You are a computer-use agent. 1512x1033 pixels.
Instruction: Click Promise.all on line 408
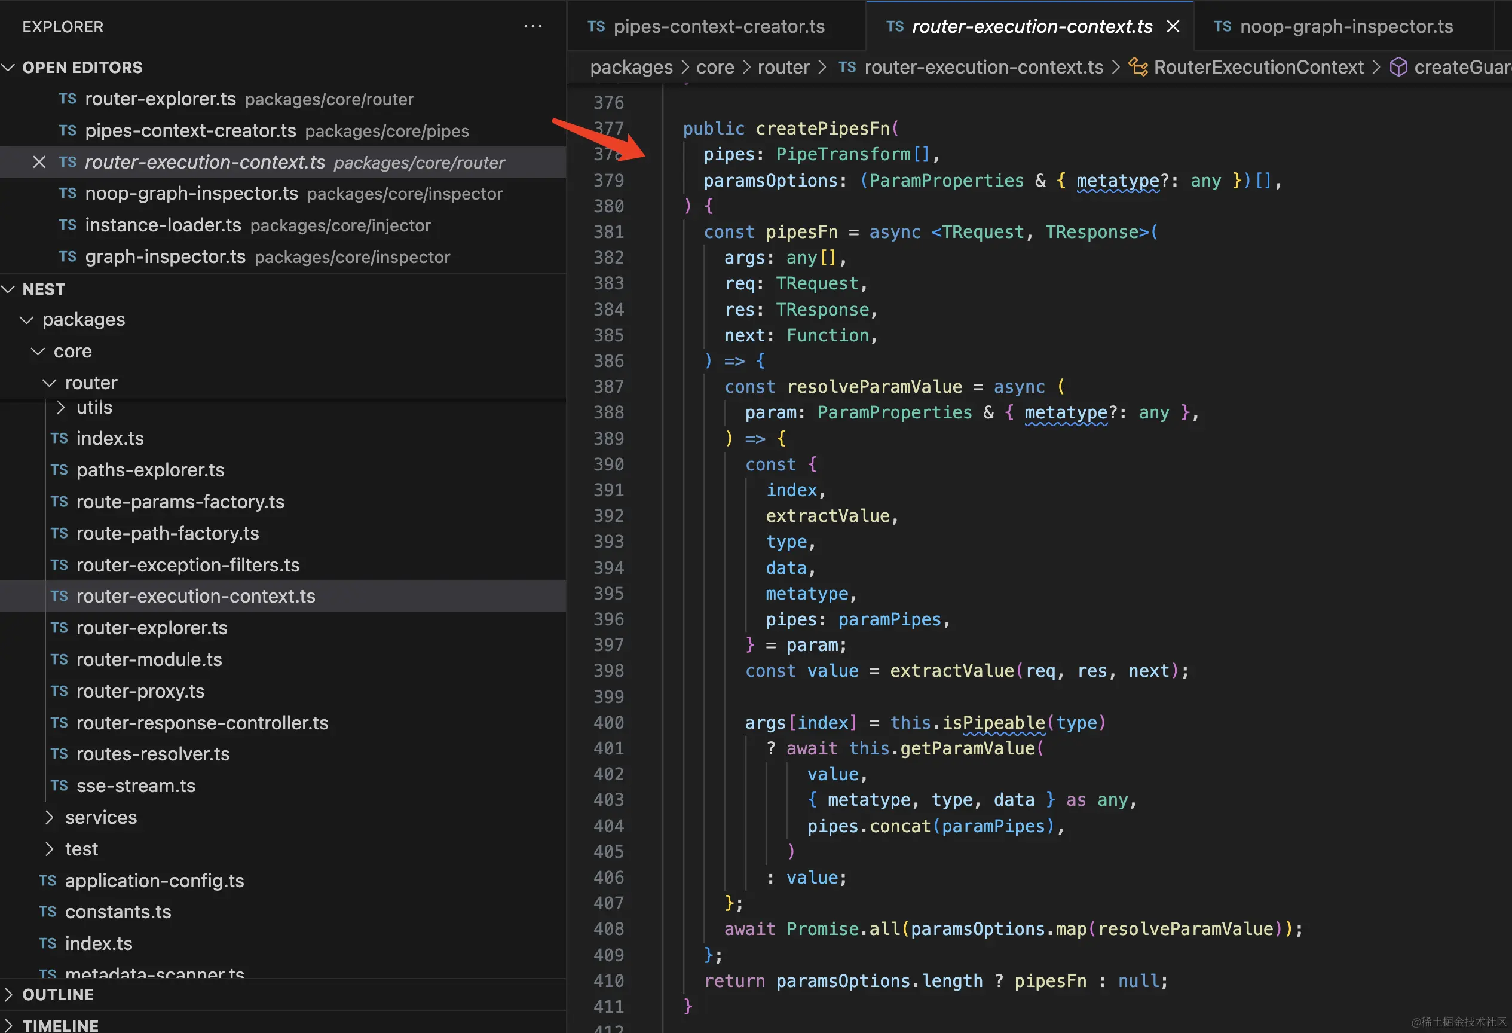point(843,929)
